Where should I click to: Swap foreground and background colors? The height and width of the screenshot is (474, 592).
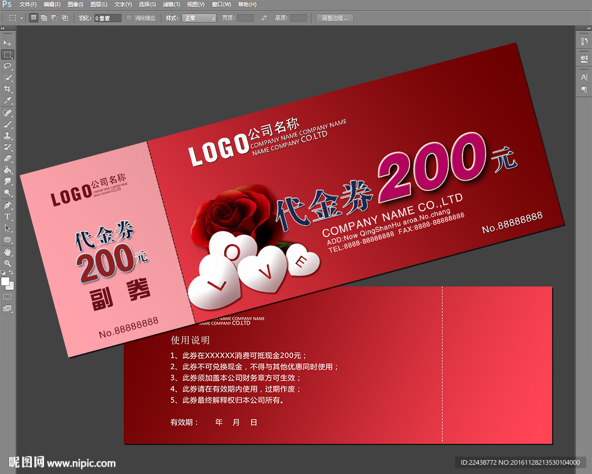11,272
